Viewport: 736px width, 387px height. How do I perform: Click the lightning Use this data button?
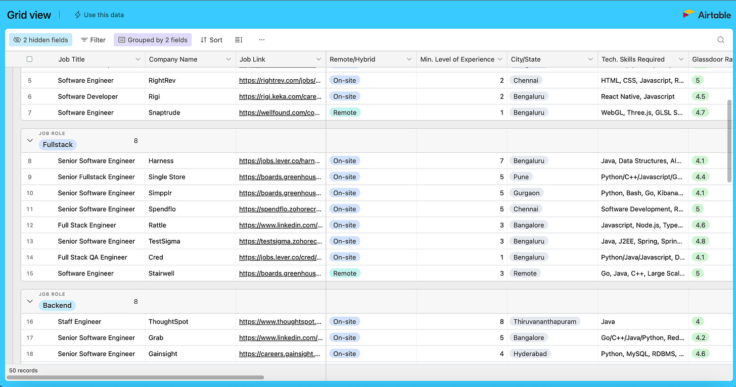coord(99,15)
